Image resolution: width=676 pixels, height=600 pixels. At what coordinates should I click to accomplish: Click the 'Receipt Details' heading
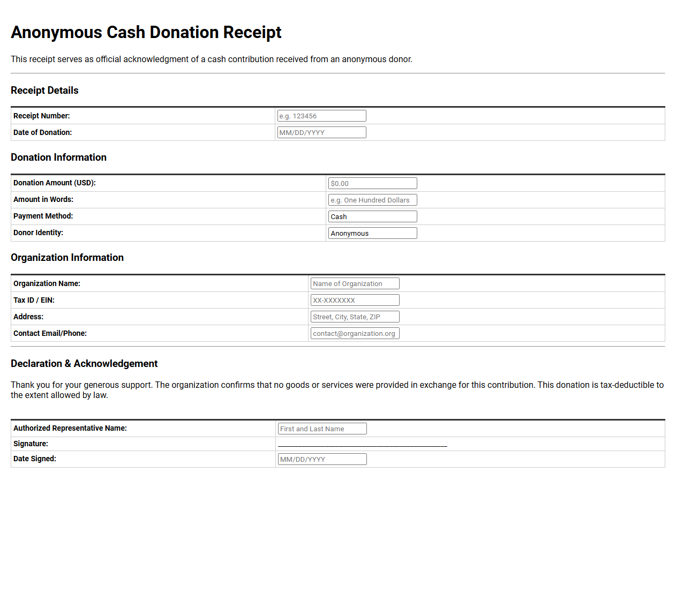click(44, 91)
